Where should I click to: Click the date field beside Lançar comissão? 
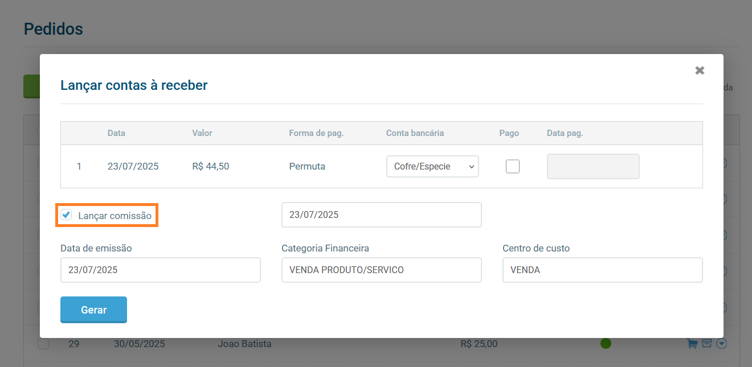(x=381, y=215)
